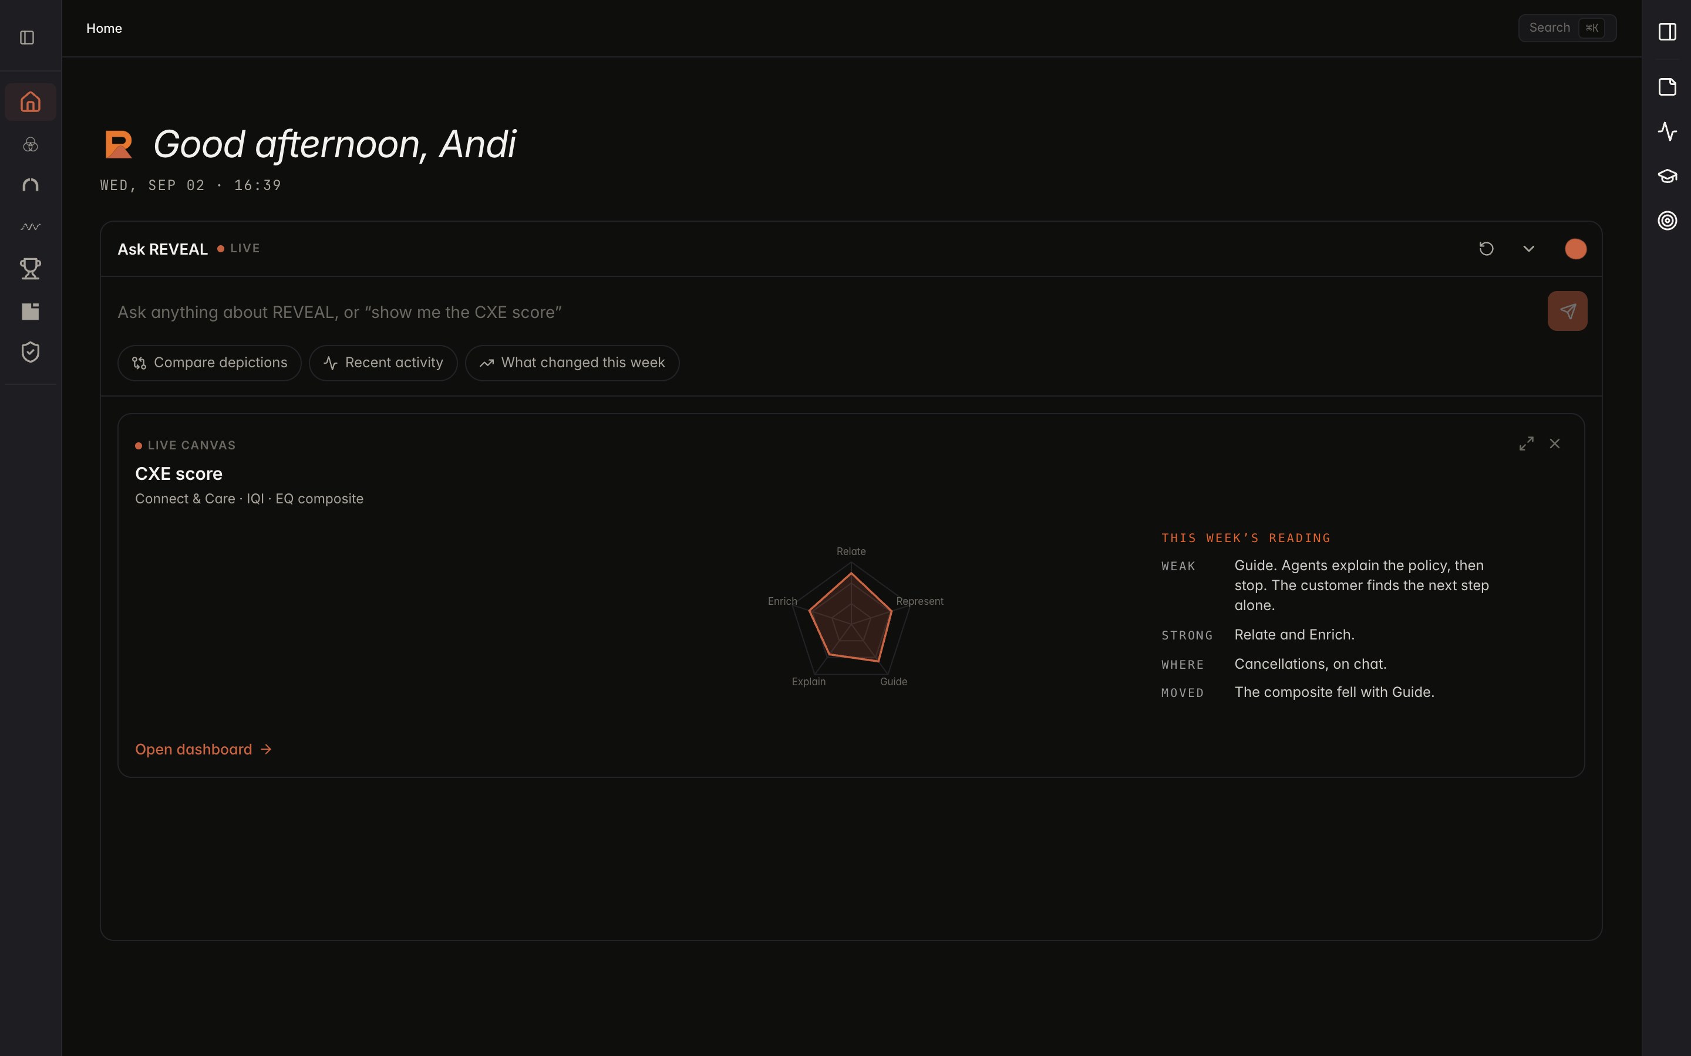This screenshot has width=1691, height=1056.
Task: Open the graduation cap icon in right rail
Action: pyautogui.click(x=1668, y=176)
